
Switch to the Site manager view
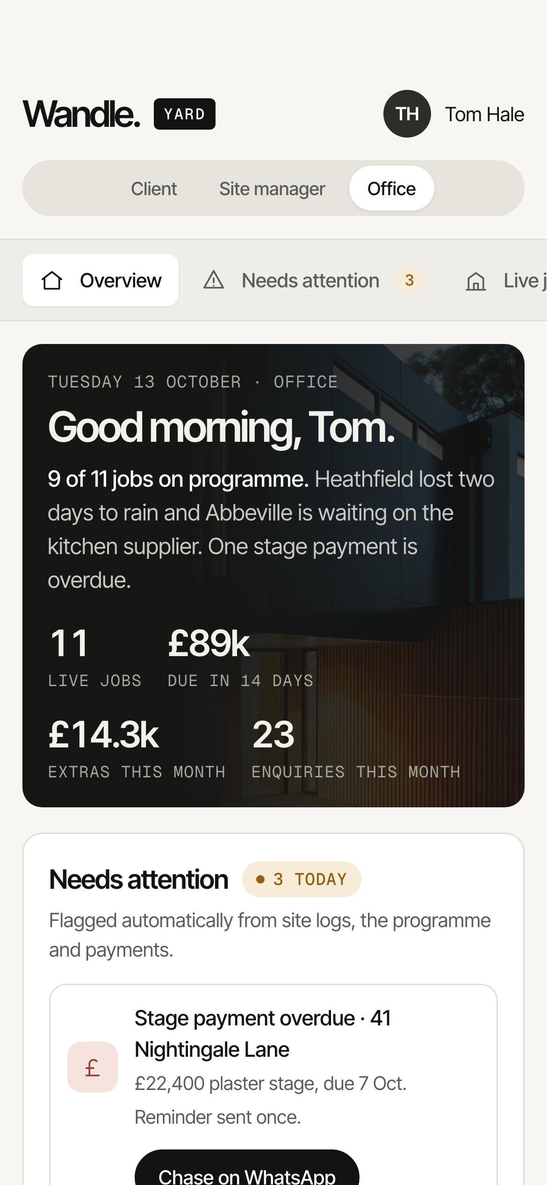pyautogui.click(x=272, y=189)
